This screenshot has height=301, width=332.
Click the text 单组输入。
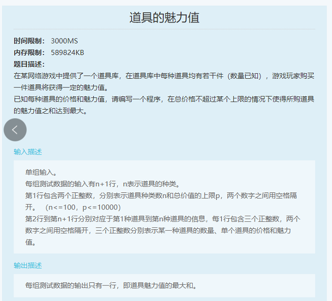point(41,172)
